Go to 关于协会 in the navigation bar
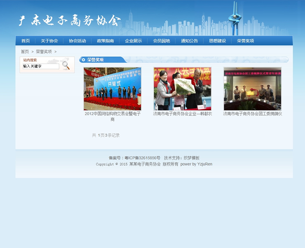The image size is (305, 248). [49, 41]
